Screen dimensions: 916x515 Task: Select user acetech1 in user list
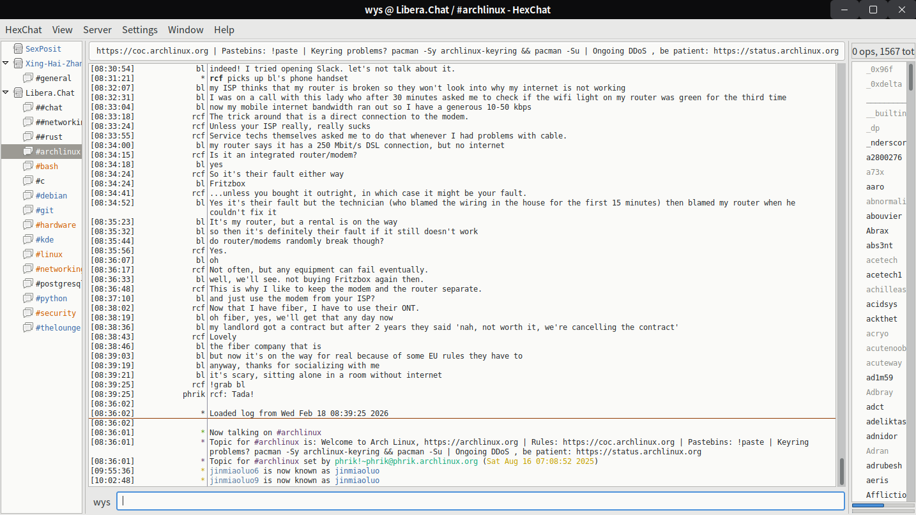tap(884, 275)
